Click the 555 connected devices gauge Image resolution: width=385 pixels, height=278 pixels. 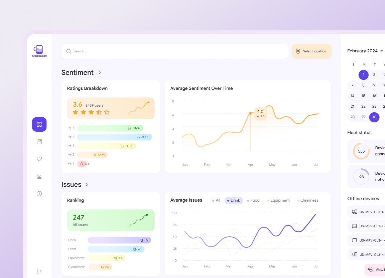[361, 151]
